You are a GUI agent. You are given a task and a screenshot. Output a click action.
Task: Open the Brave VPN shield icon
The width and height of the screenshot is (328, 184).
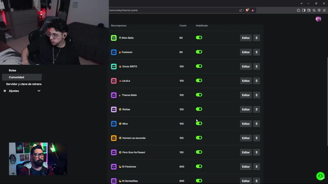[x=319, y=10]
